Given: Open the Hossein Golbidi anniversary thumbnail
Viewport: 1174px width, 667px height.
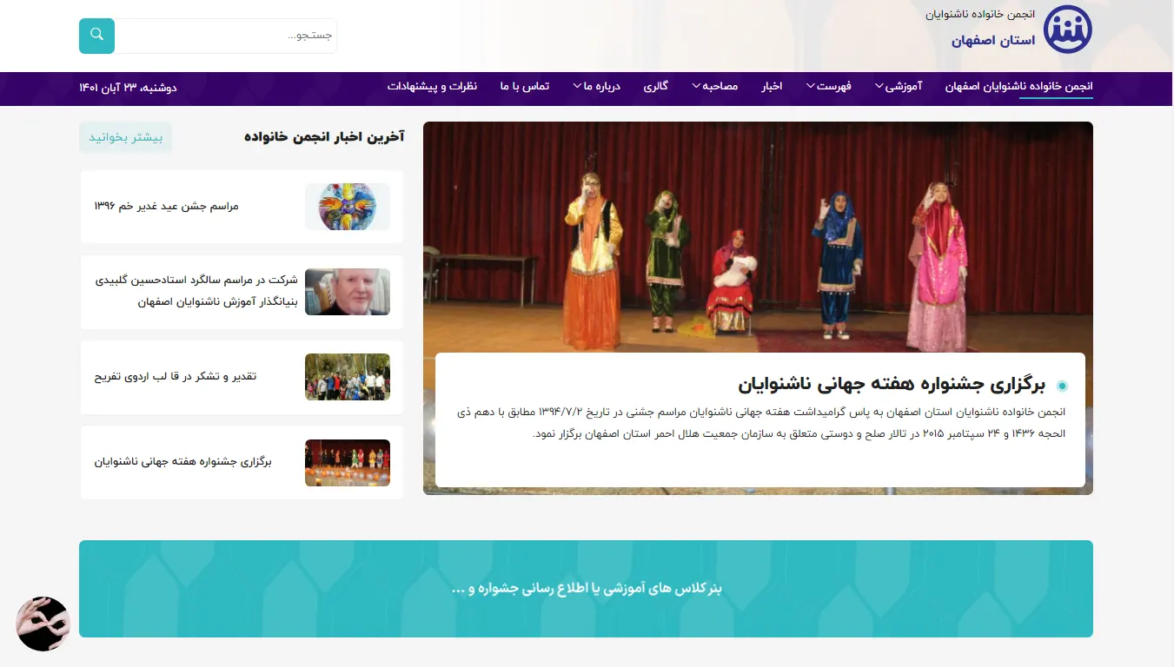Looking at the screenshot, I should point(347,292).
